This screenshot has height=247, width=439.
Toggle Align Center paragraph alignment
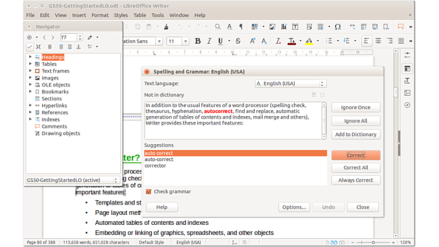378,41
